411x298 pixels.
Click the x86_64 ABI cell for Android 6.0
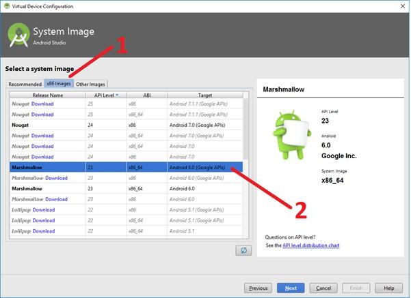coord(147,188)
